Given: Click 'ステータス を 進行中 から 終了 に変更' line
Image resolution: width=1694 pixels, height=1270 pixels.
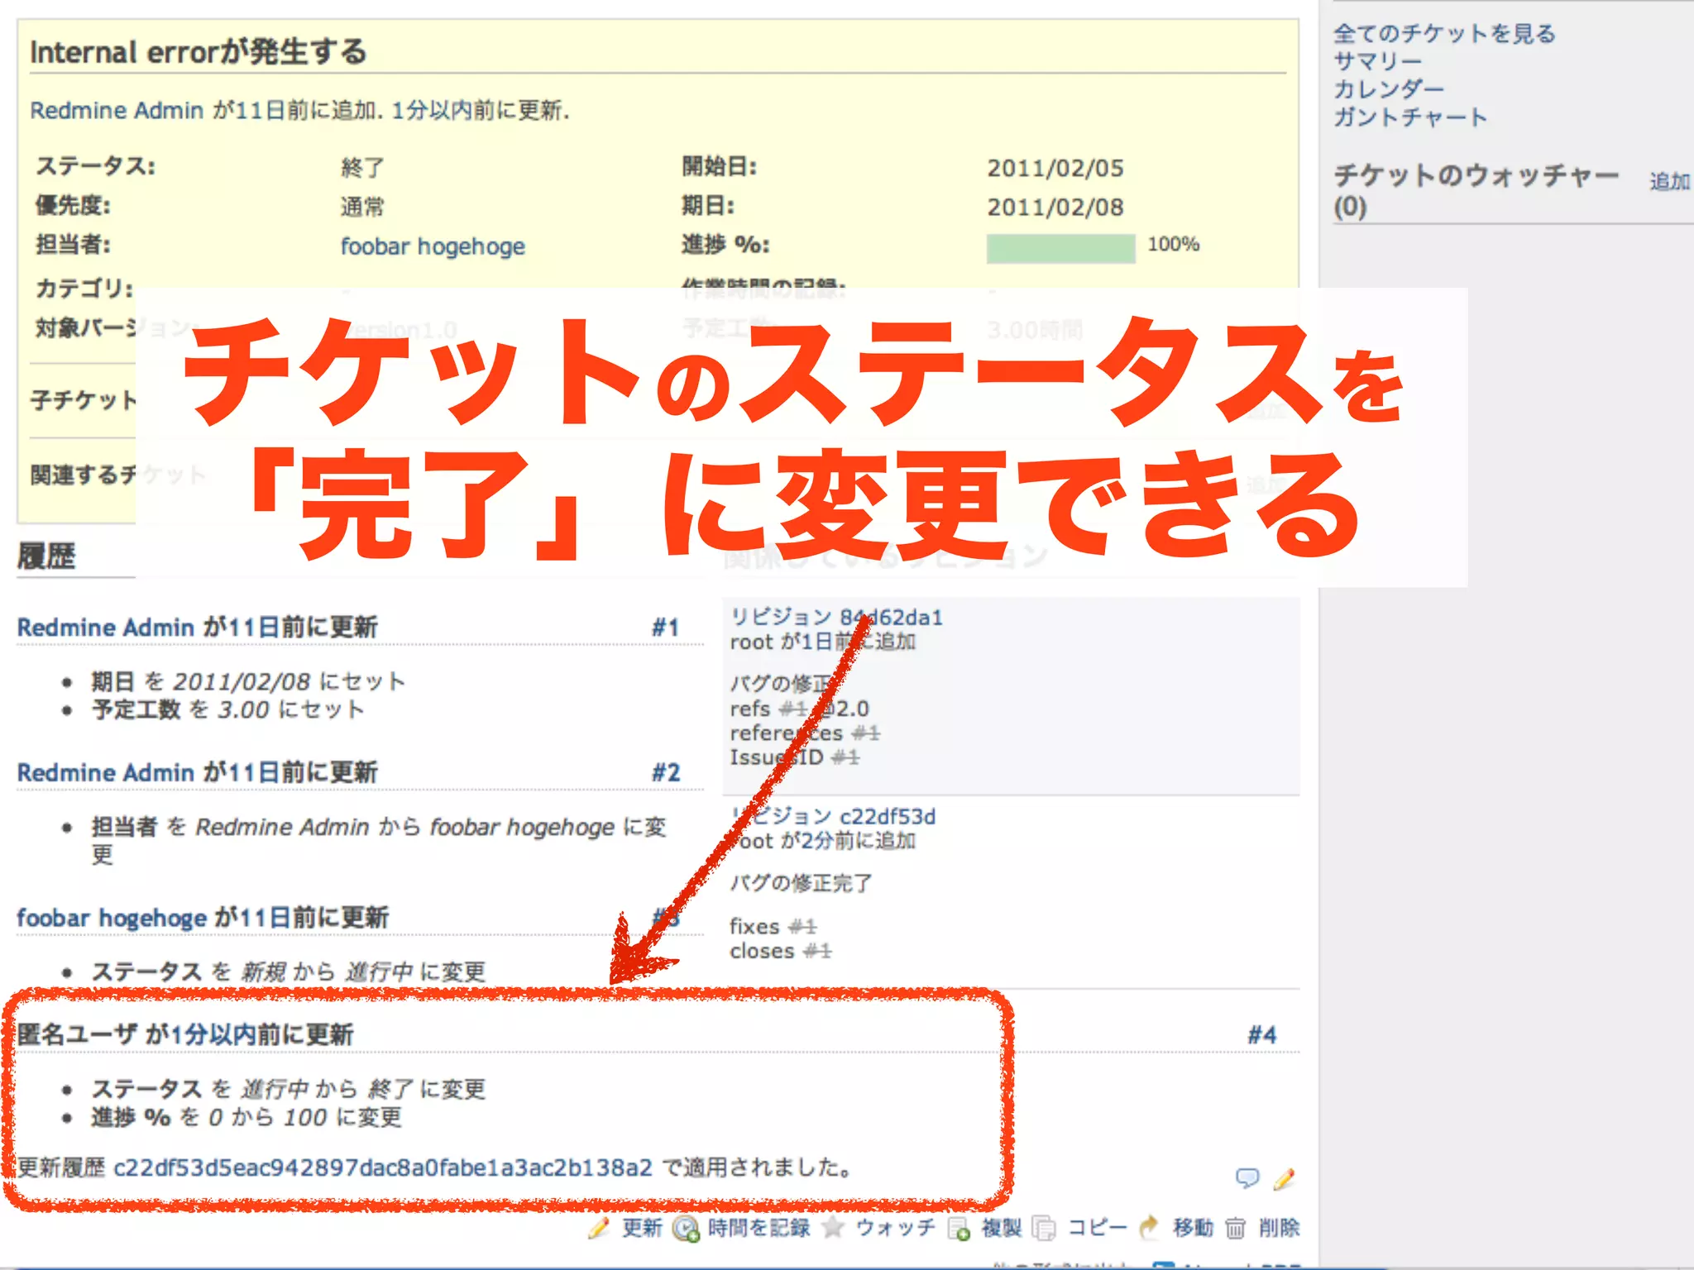Looking at the screenshot, I should click(x=288, y=1089).
